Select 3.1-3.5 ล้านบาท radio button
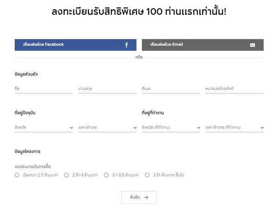Image resolution: width=279 pixels, height=211 pixels. click(106, 175)
